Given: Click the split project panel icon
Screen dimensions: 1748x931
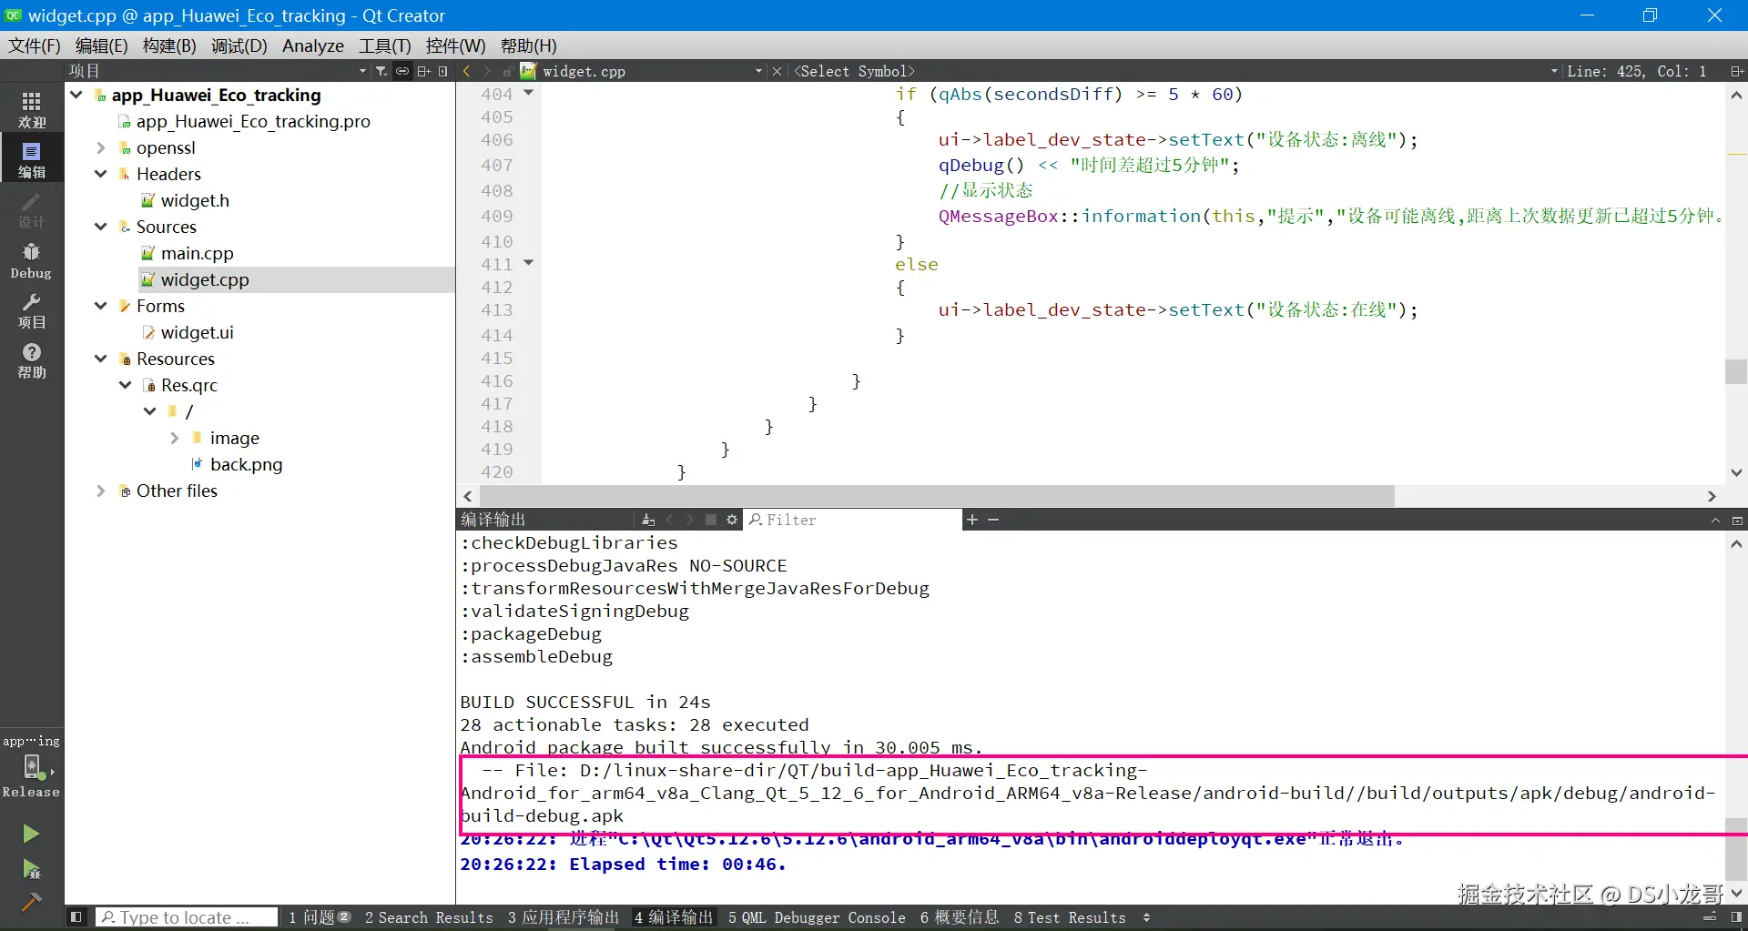Looking at the screenshot, I should (x=423, y=71).
